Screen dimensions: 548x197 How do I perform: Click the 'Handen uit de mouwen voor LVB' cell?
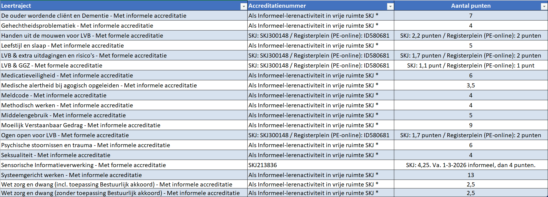[82, 36]
